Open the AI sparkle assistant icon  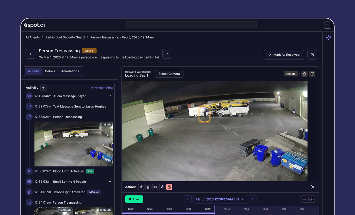tap(328, 38)
